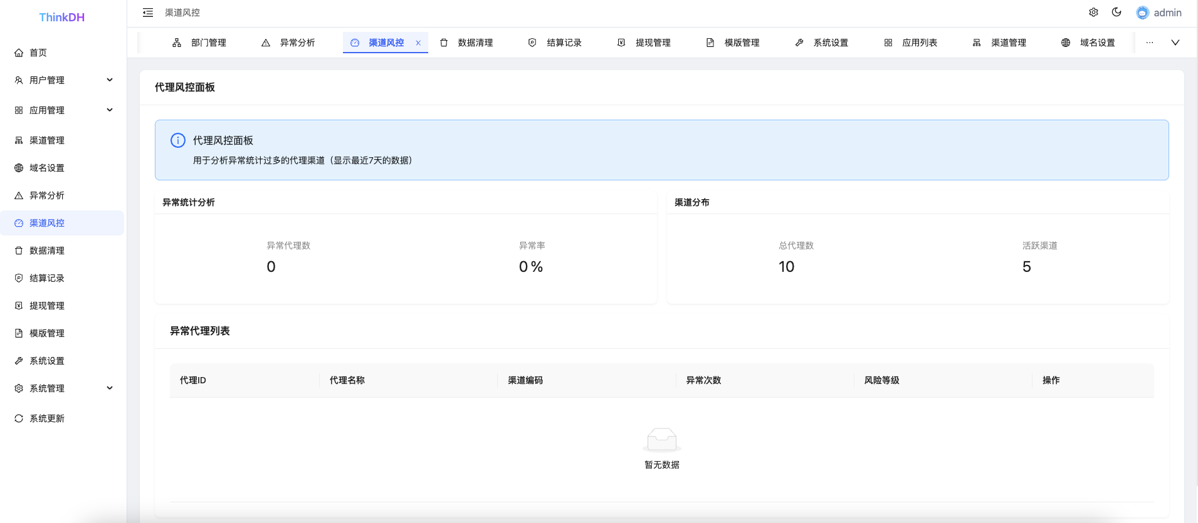Click the 风险等级 column header
Viewport: 1198px width, 523px height.
coord(881,380)
